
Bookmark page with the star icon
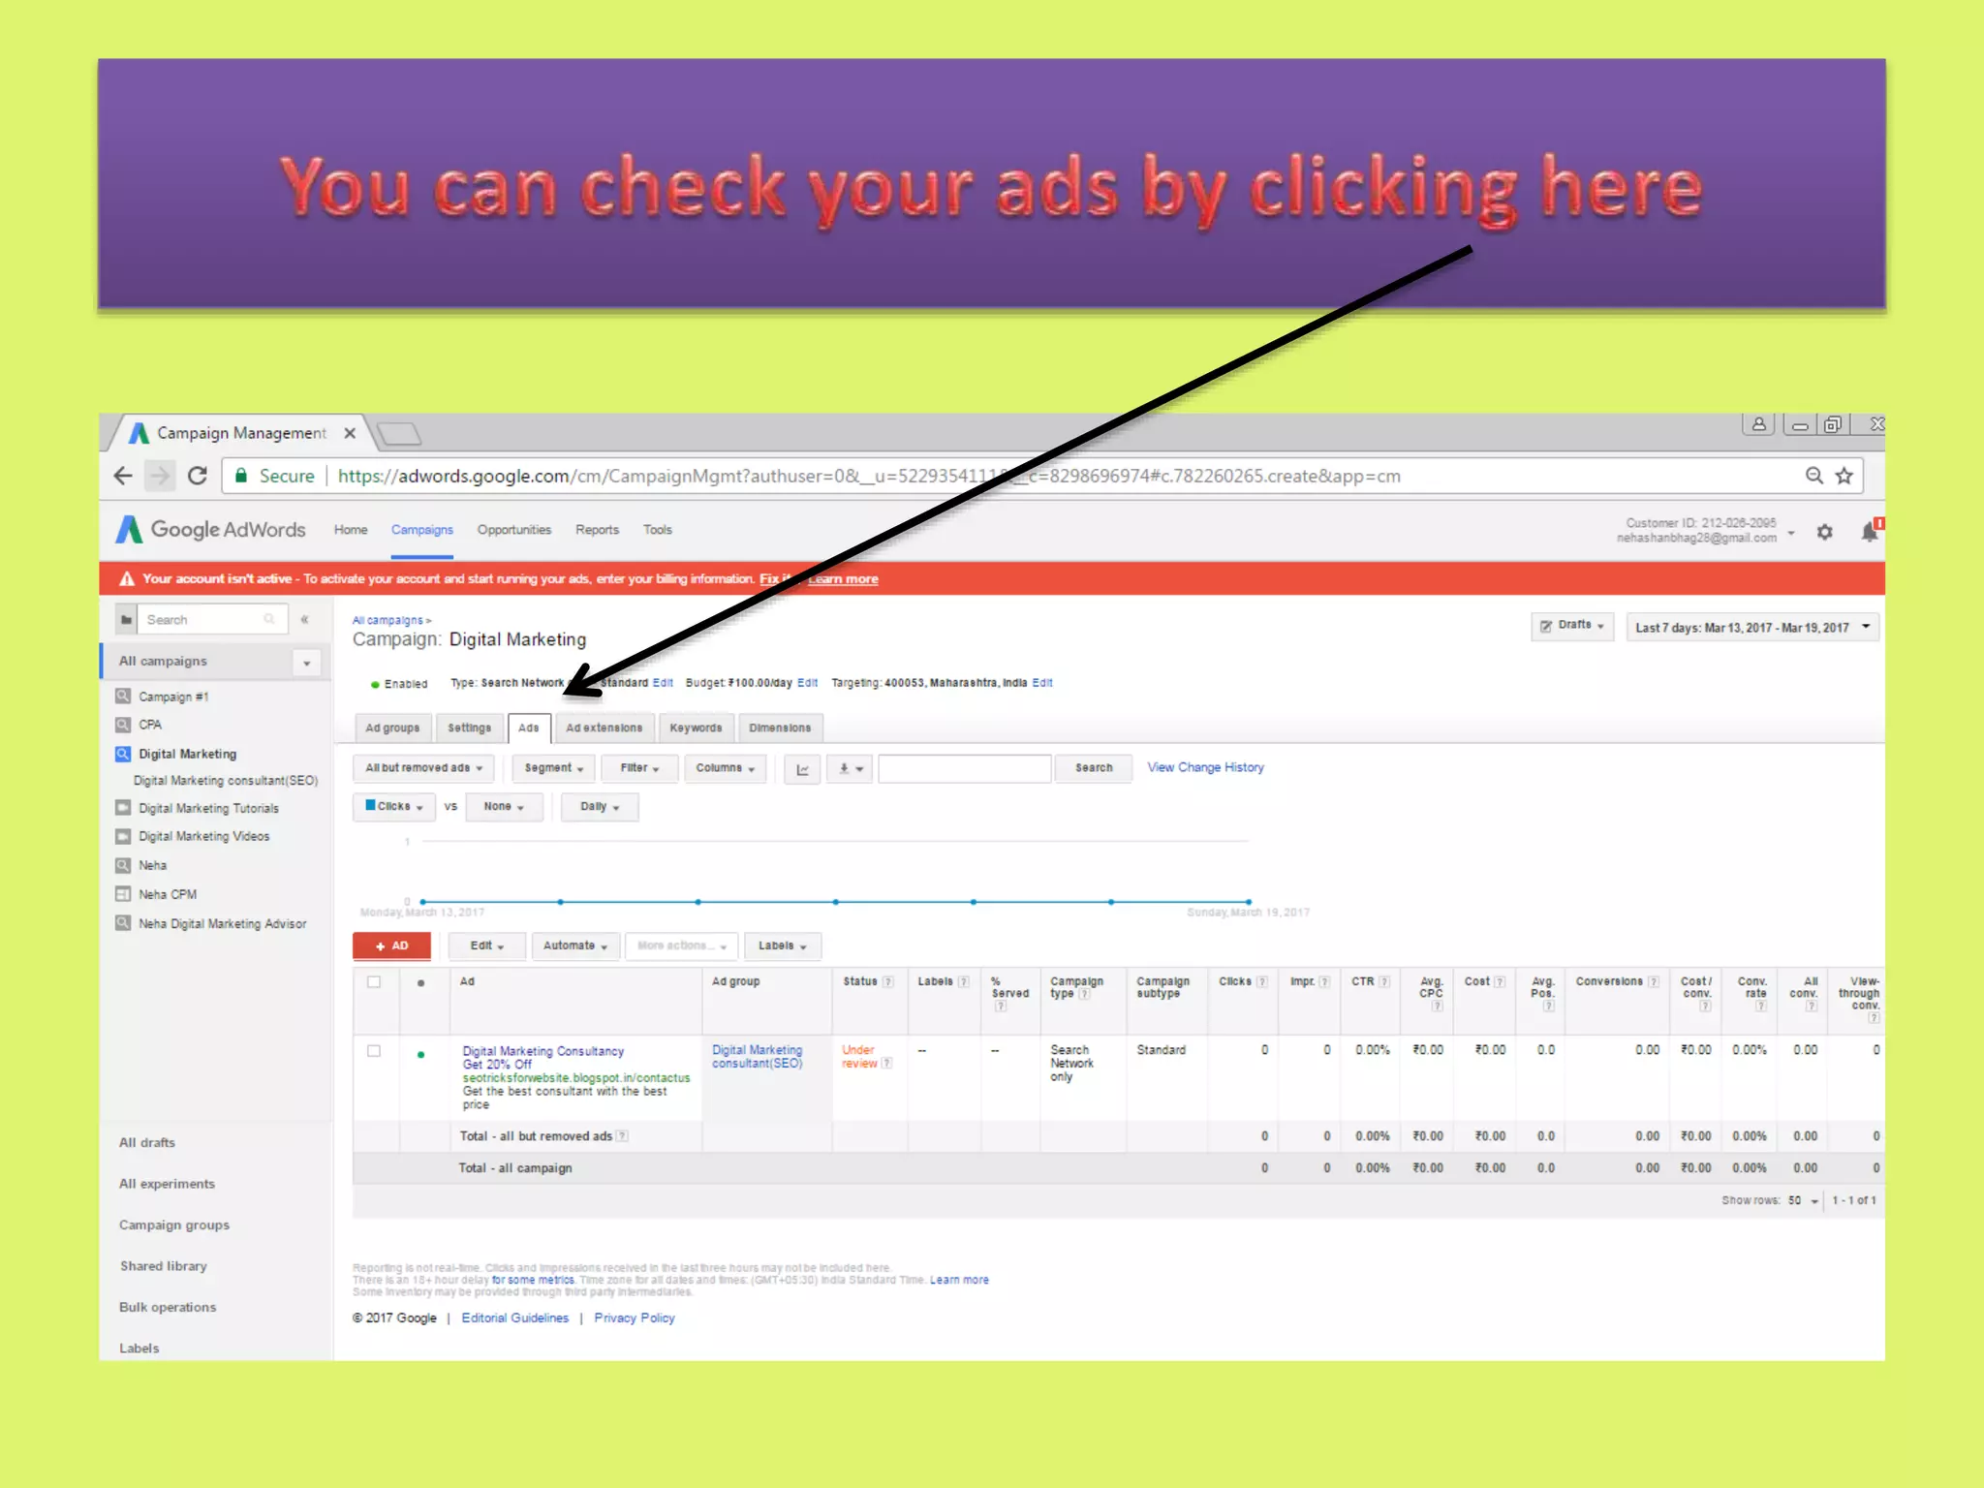(1844, 476)
